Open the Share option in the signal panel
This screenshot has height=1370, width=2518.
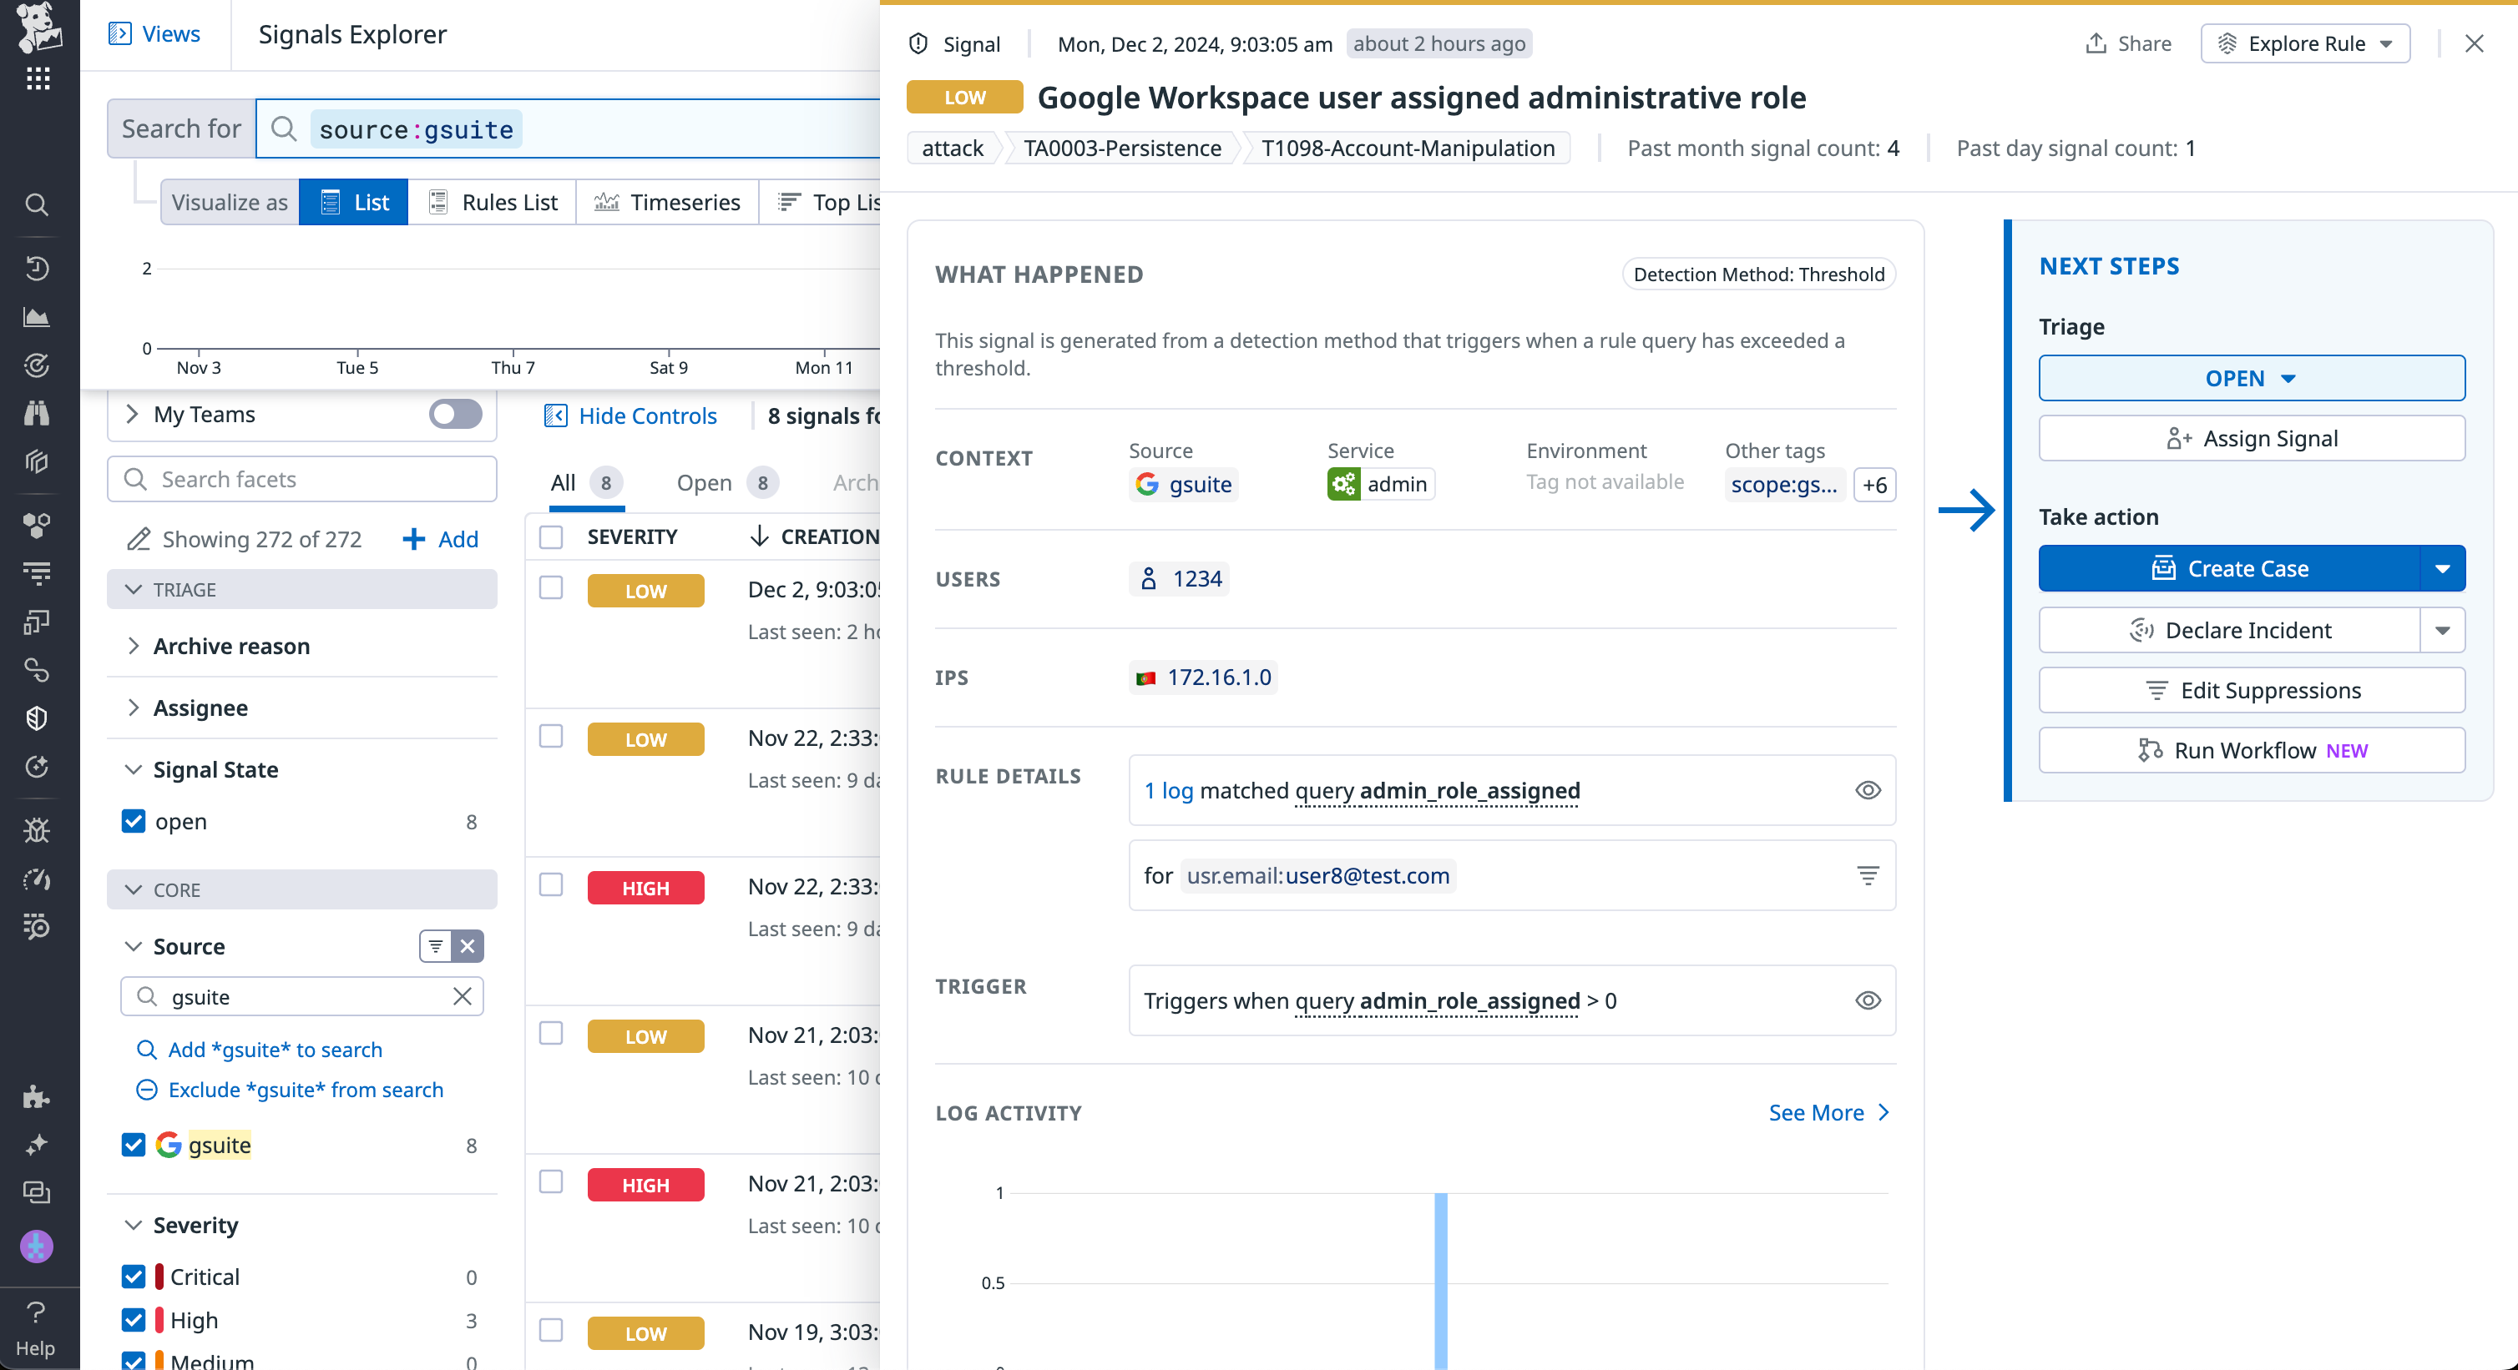pyautogui.click(x=2128, y=43)
